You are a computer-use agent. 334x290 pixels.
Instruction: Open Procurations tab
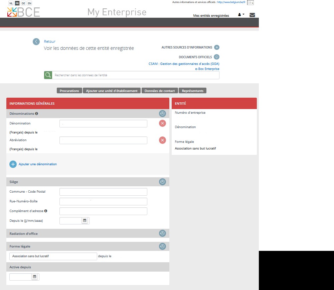(69, 91)
